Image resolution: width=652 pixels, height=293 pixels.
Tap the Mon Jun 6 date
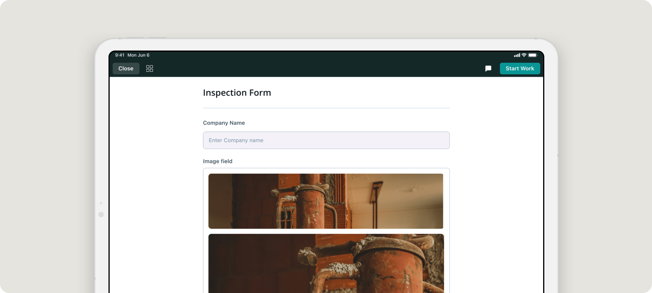click(138, 55)
